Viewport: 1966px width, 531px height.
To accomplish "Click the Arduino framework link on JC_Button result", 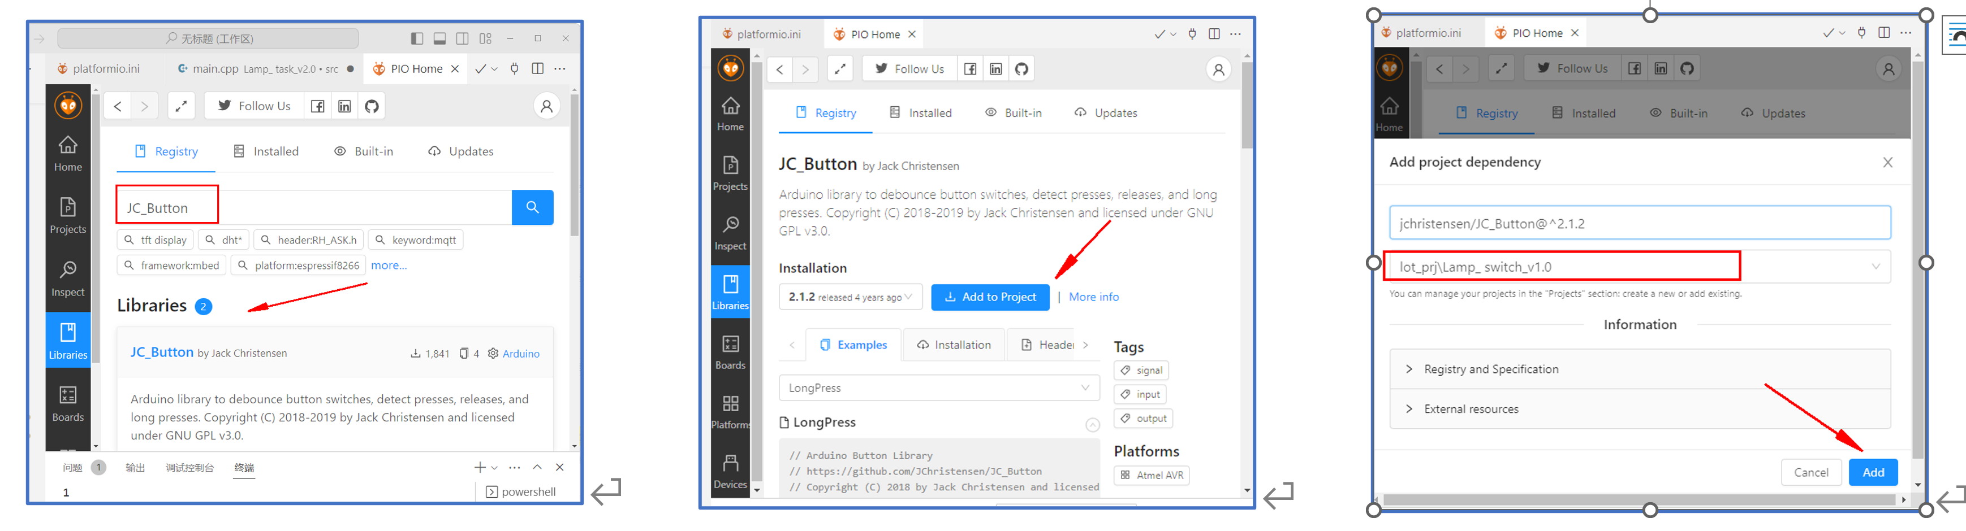I will [x=521, y=354].
